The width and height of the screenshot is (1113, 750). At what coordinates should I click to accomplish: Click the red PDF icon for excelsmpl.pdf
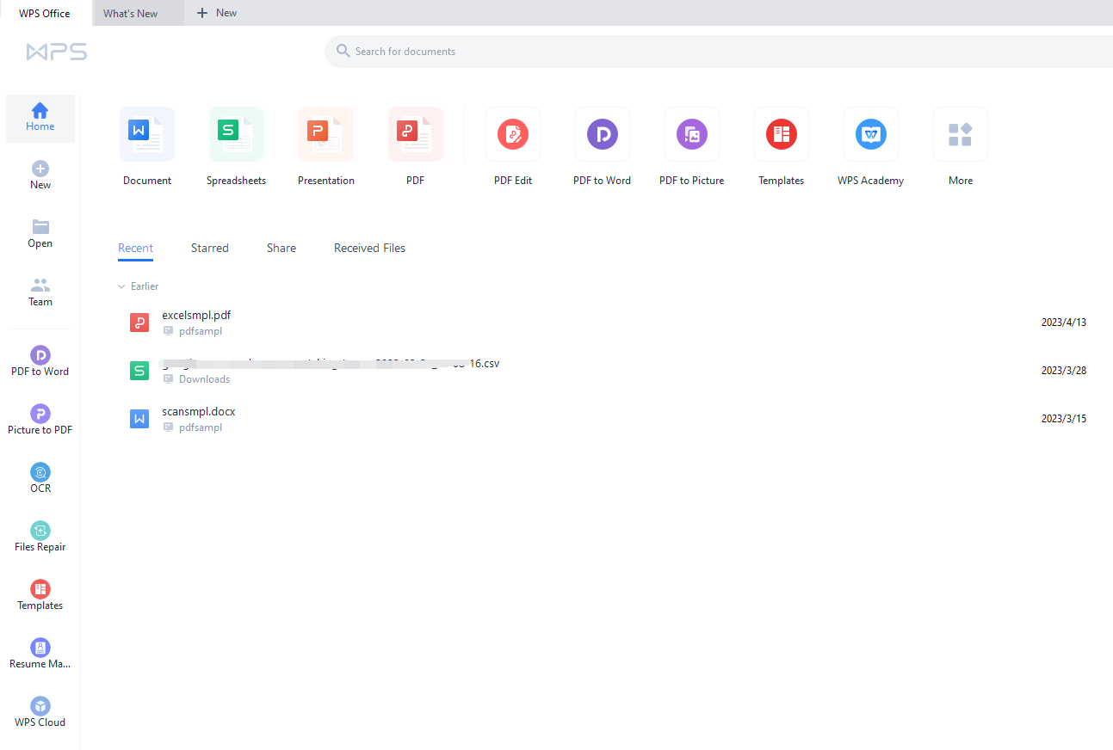click(139, 323)
